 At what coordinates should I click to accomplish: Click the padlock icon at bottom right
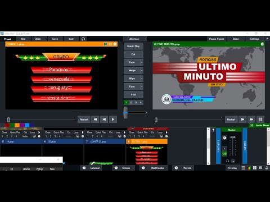pyautogui.click(x=267, y=168)
